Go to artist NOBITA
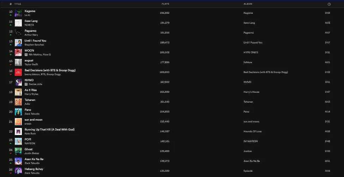Viewport: 344px width, 177px height. click(29, 25)
